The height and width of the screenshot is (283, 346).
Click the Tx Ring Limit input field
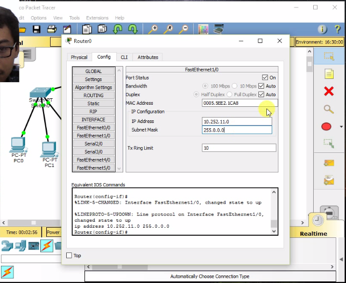coord(239,148)
